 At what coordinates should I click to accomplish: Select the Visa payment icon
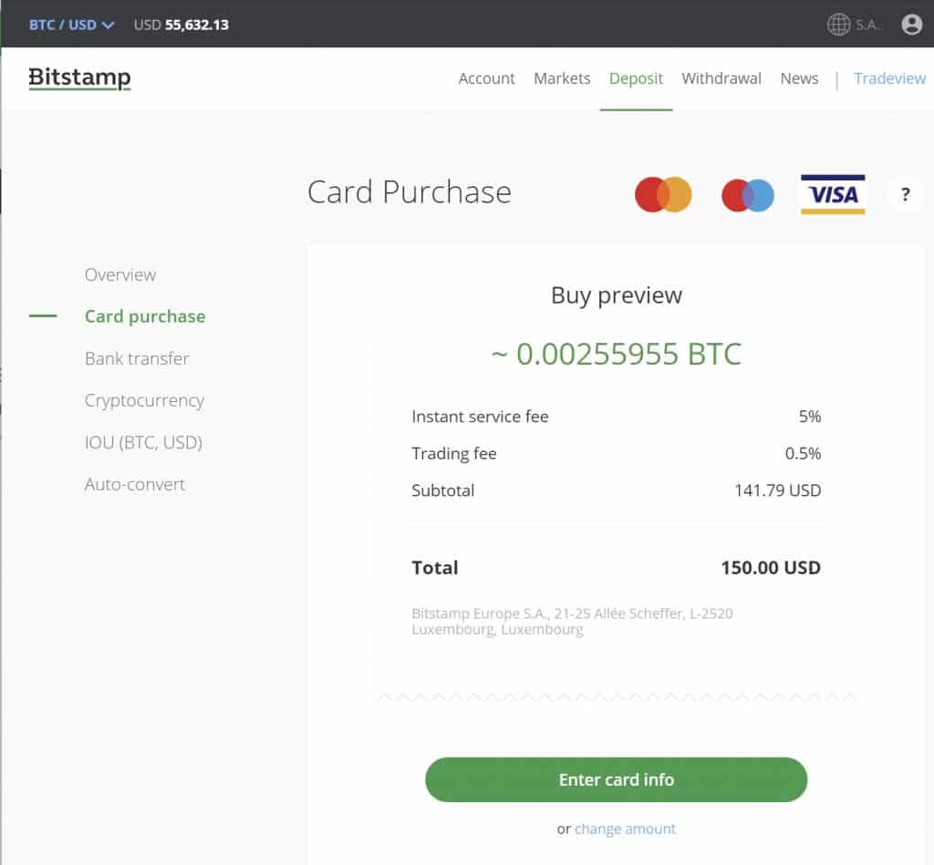(x=832, y=194)
